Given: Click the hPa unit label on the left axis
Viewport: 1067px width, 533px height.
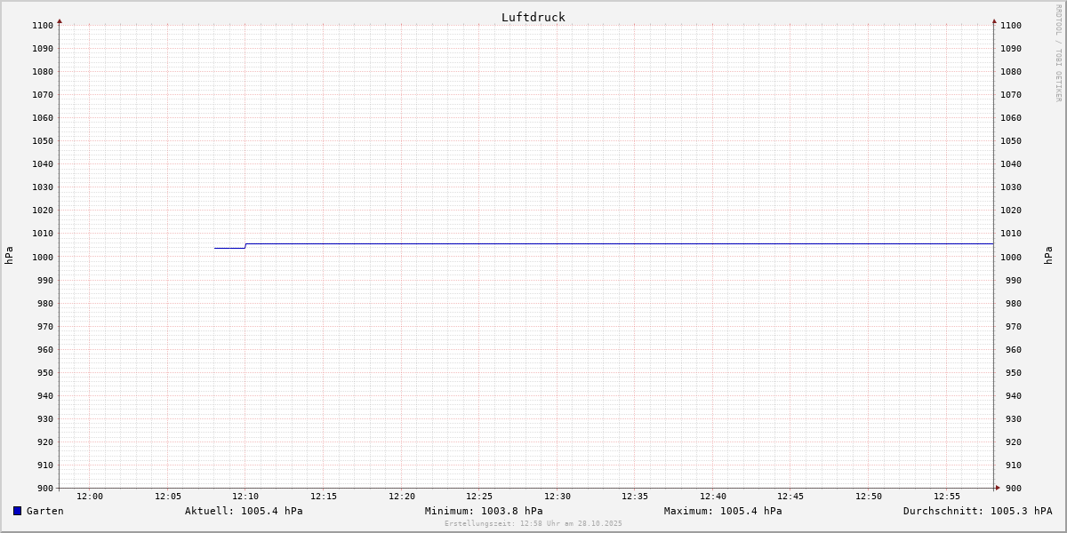Looking at the screenshot, I should click(x=9, y=255).
